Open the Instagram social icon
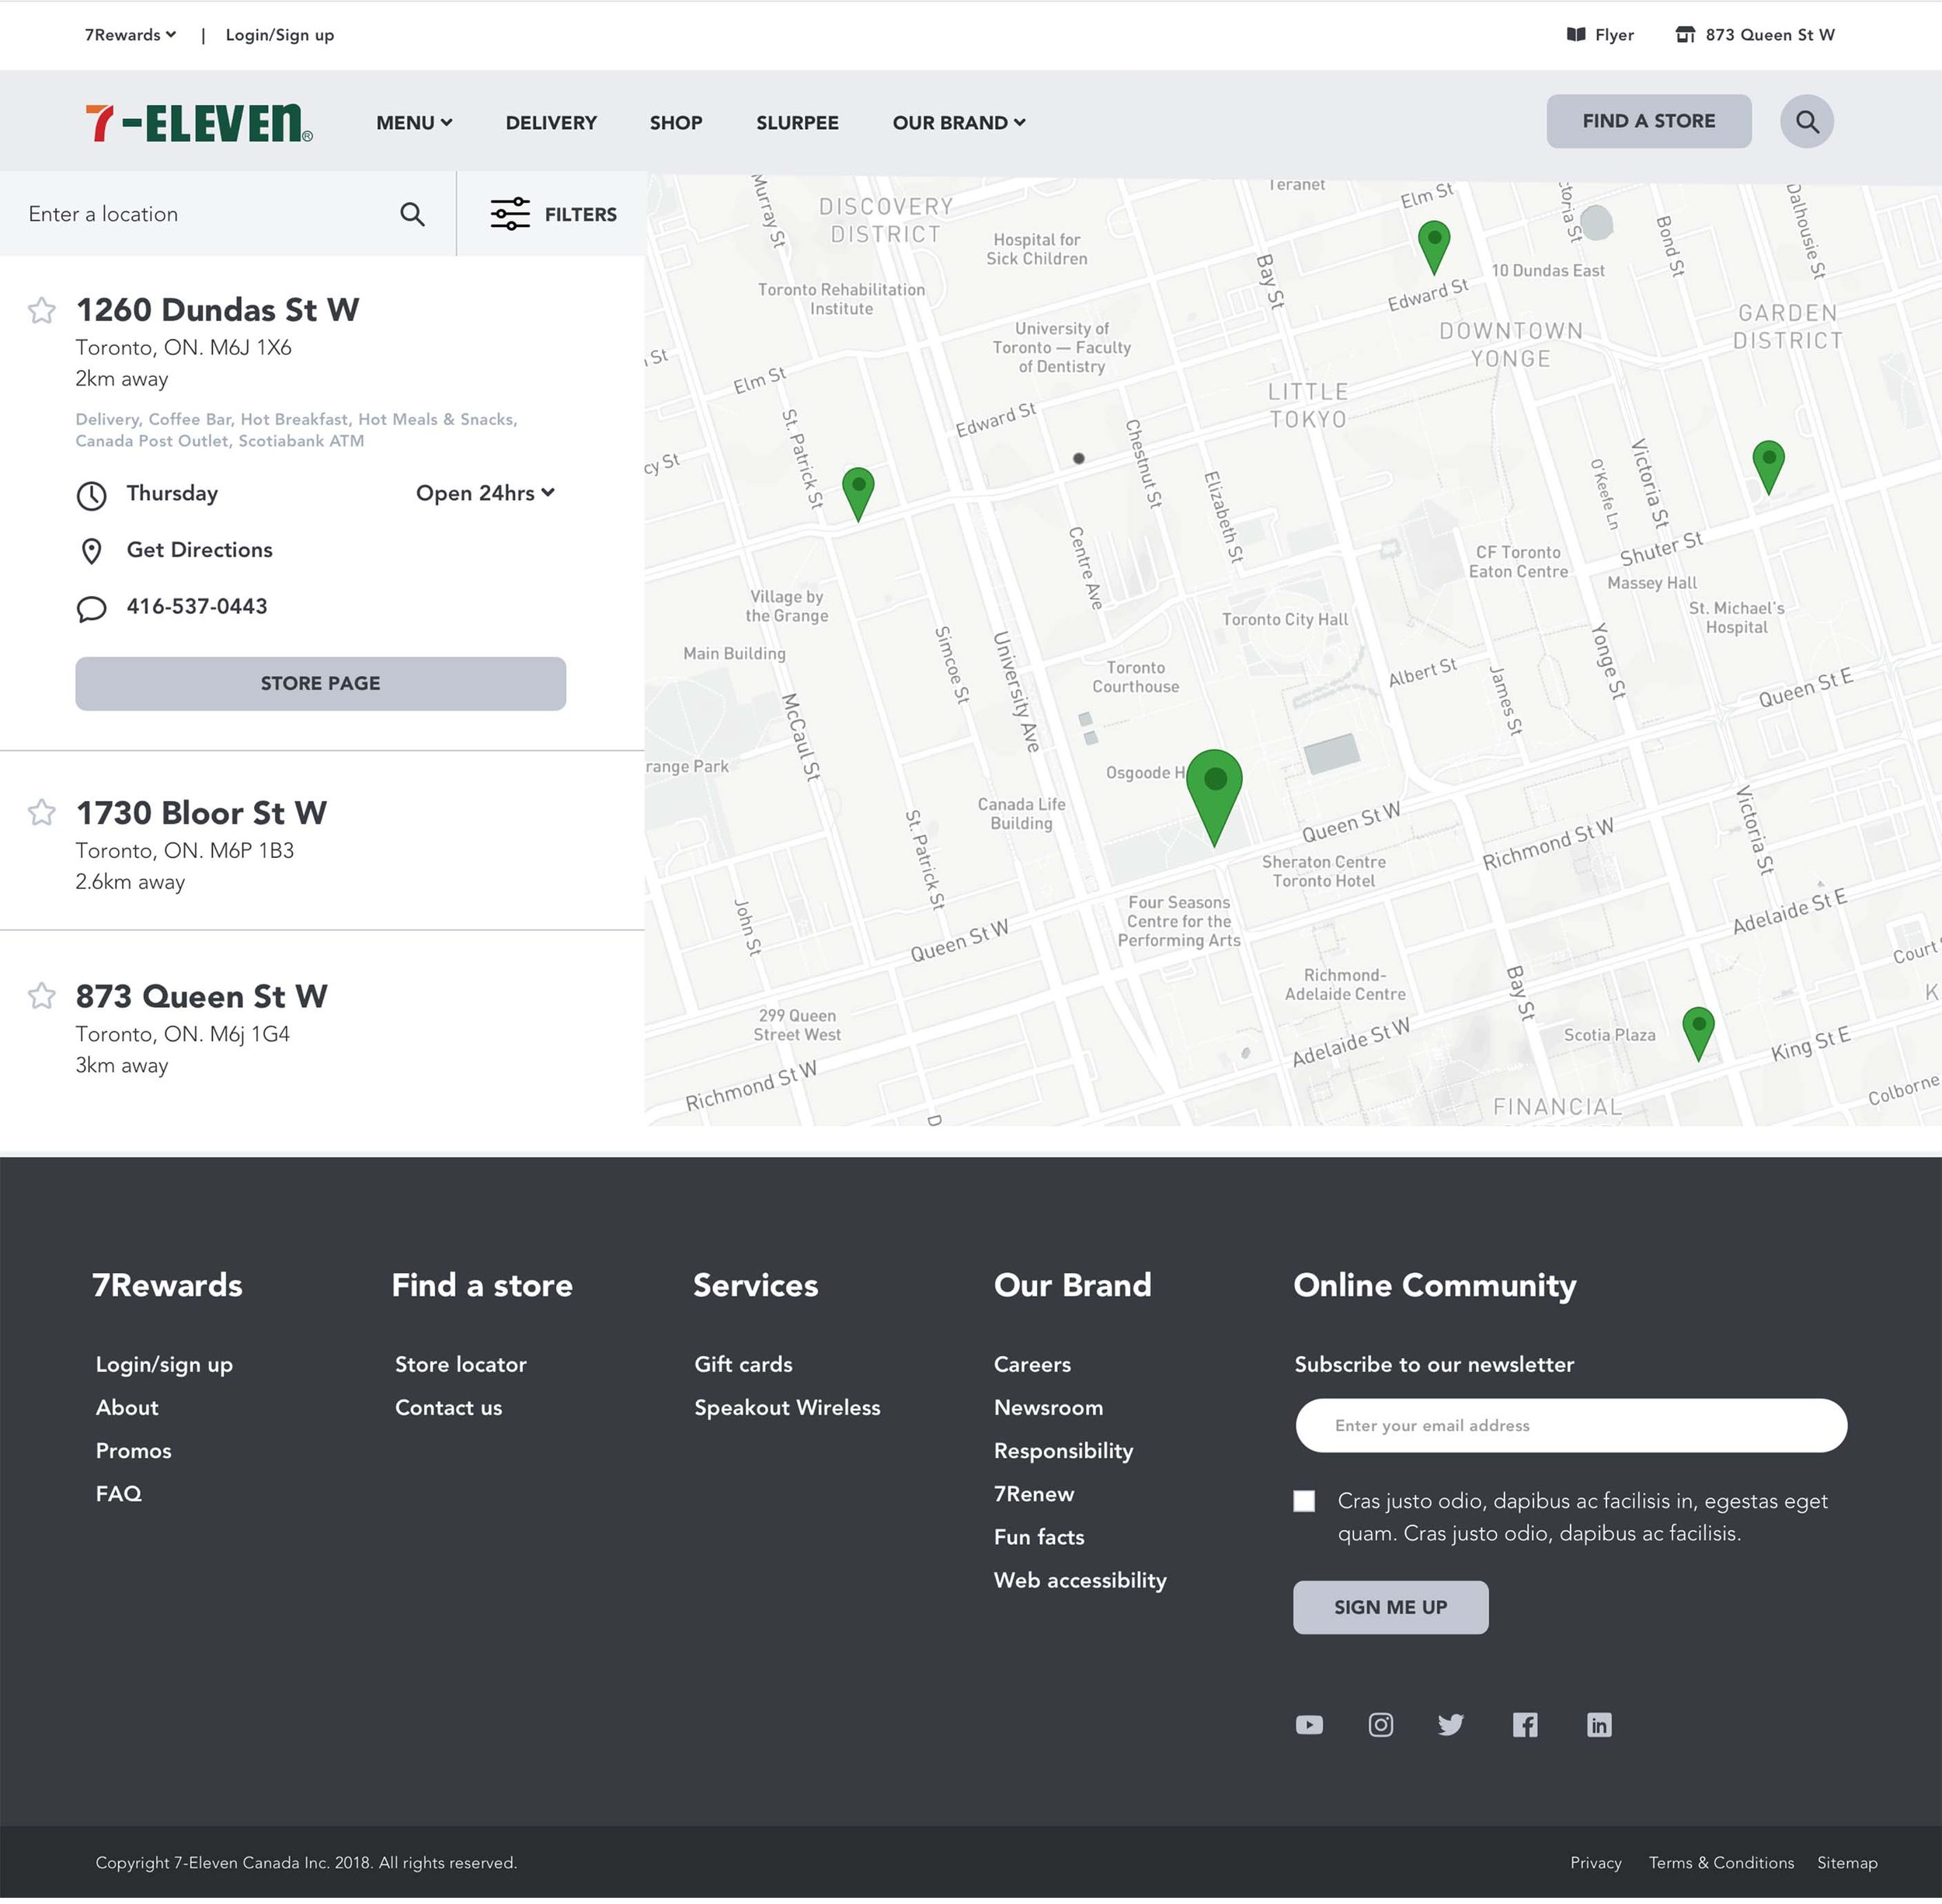 point(1380,1725)
